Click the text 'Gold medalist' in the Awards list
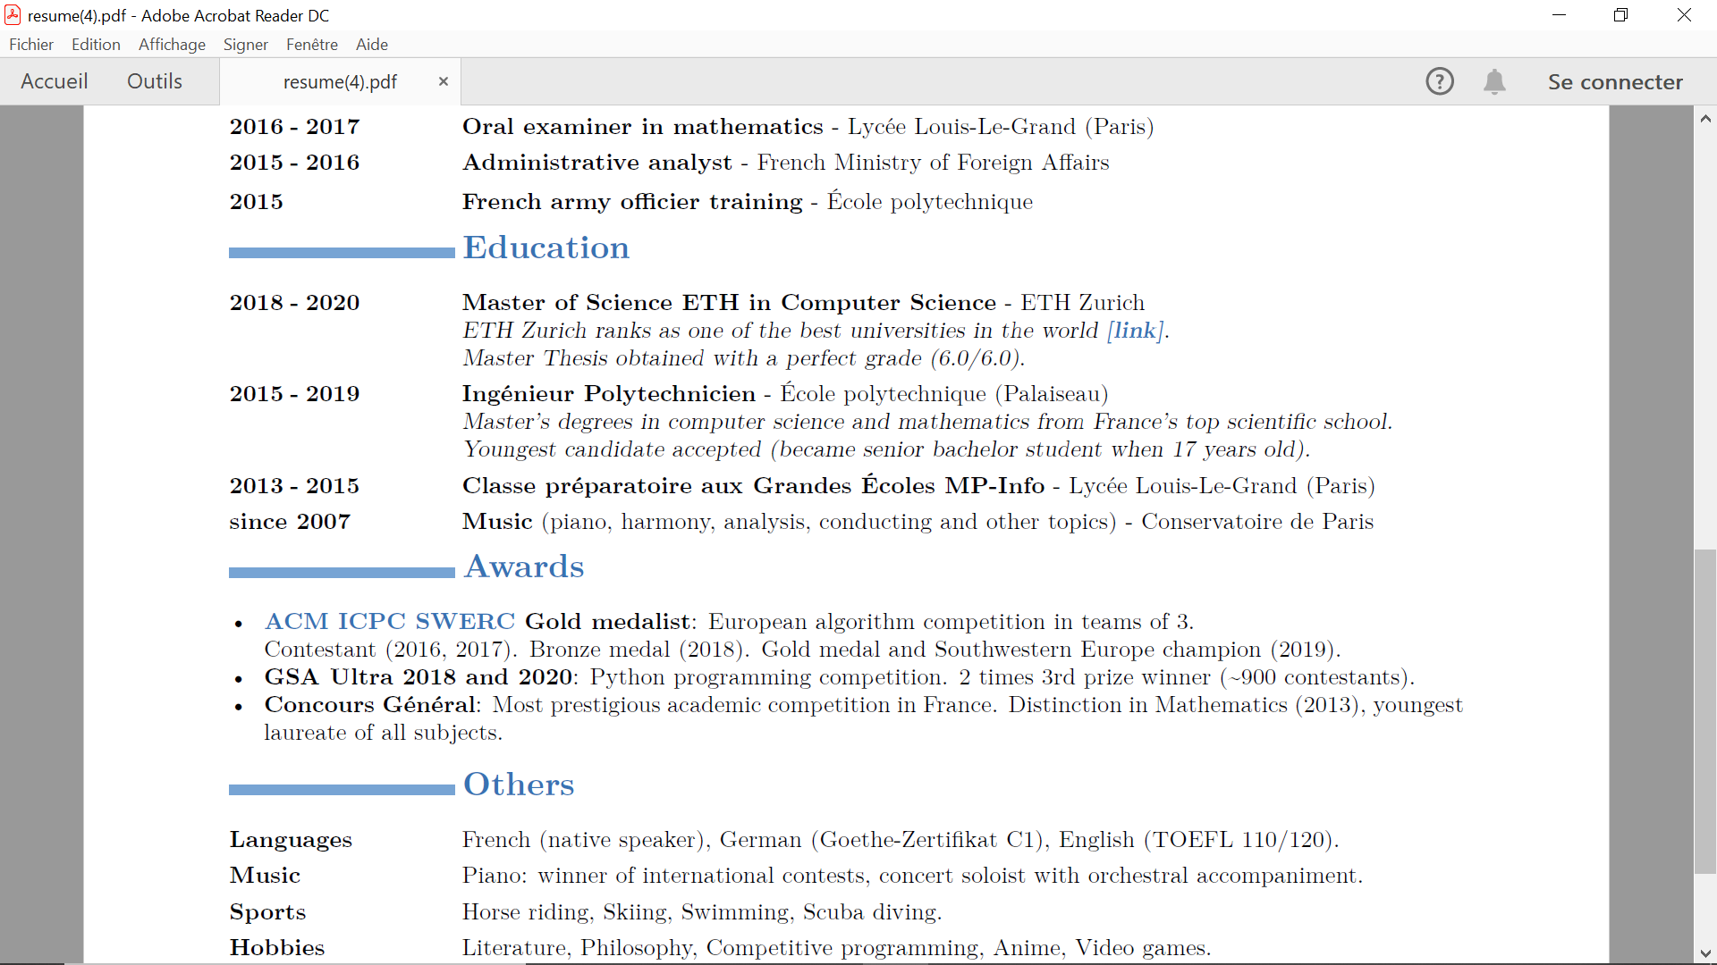Screen dimensions: 1717x965 tap(607, 621)
